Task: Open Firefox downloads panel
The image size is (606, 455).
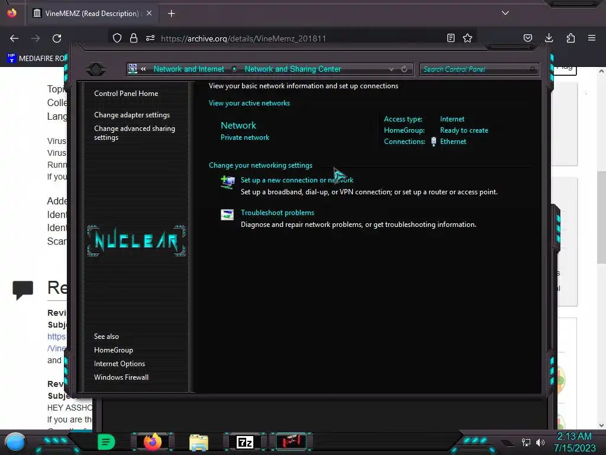Action: click(549, 38)
